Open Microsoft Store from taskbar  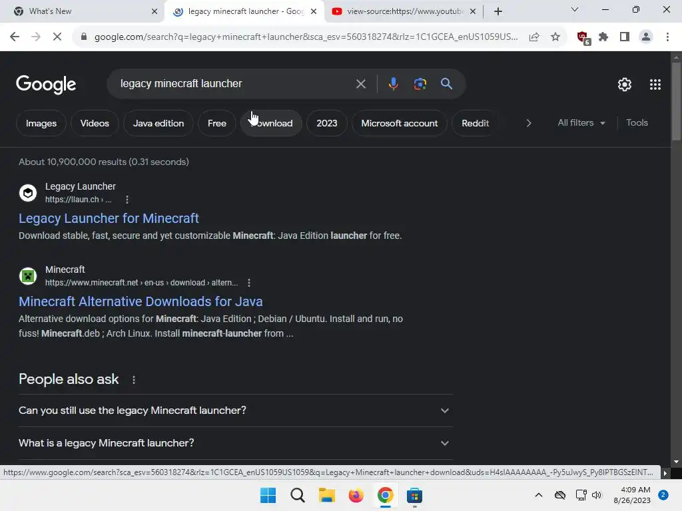(x=414, y=495)
